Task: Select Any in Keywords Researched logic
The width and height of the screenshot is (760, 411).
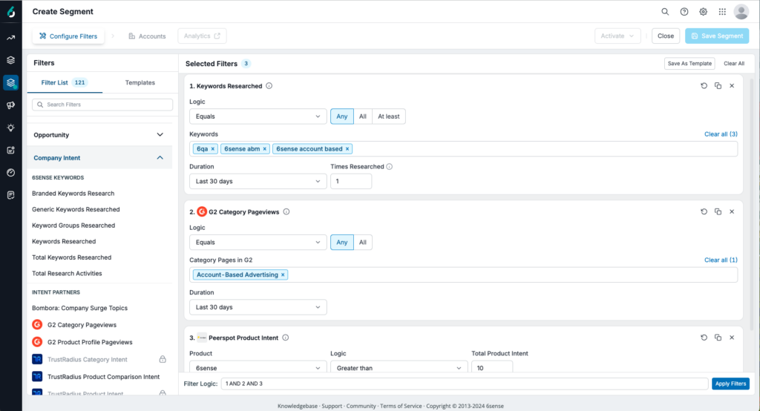Action: 342,116
